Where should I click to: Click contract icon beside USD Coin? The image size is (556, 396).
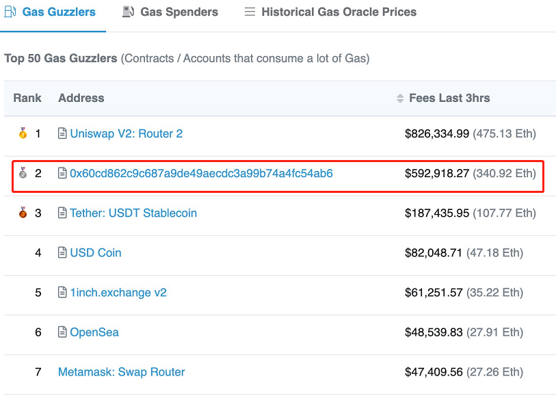pos(62,252)
